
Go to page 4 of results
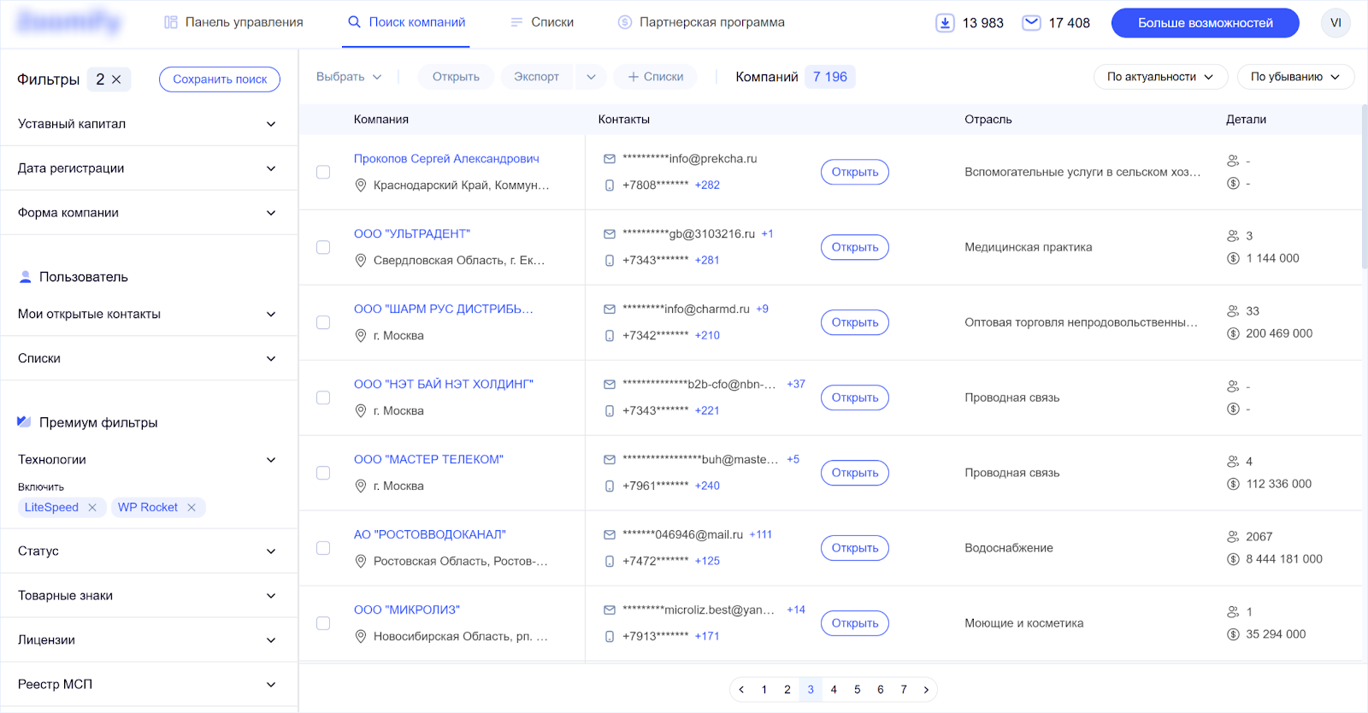coord(834,690)
